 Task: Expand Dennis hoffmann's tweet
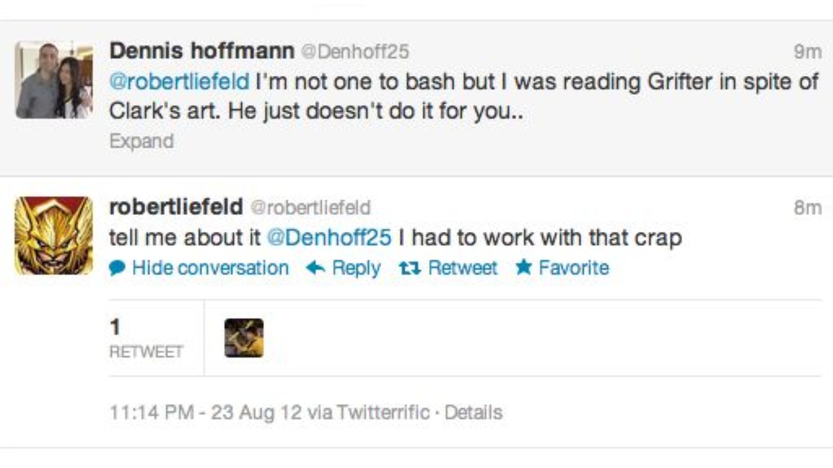[x=142, y=141]
